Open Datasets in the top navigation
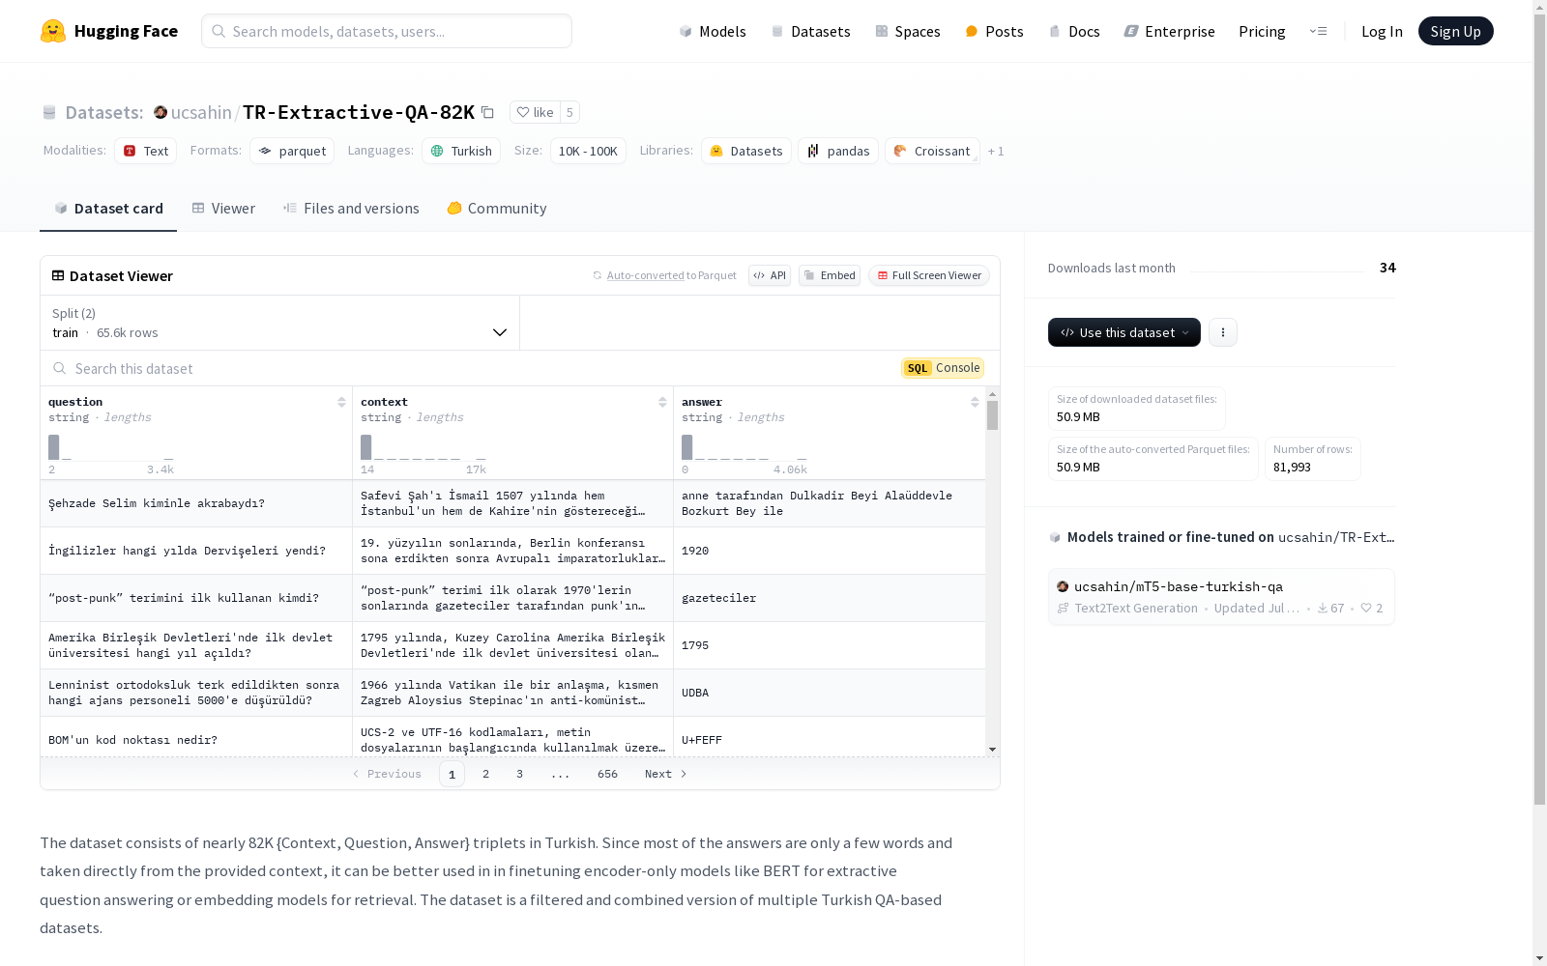Screen dimensions: 1547x966 tap(810, 31)
